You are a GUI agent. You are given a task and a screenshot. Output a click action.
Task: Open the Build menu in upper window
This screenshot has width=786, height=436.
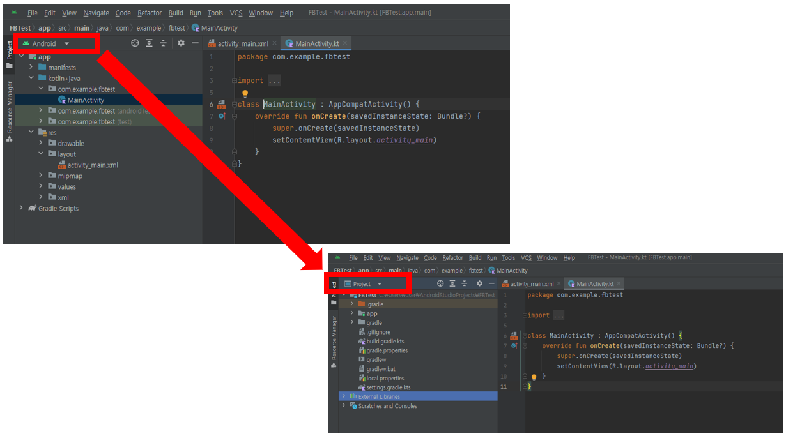tap(176, 13)
